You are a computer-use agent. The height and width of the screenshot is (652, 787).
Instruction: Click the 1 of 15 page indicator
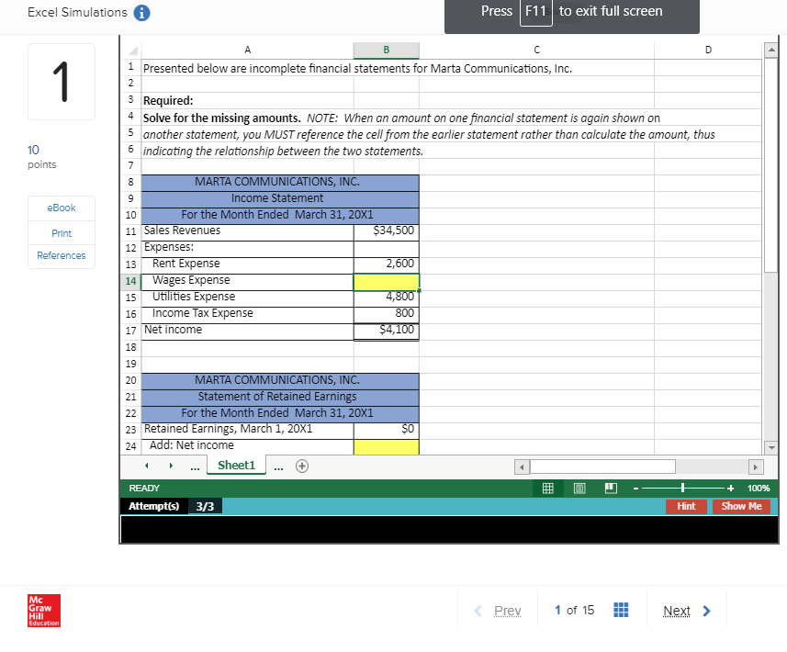point(575,611)
